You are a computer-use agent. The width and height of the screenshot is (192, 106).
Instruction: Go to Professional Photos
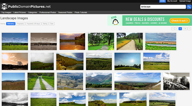coord(48,13)
